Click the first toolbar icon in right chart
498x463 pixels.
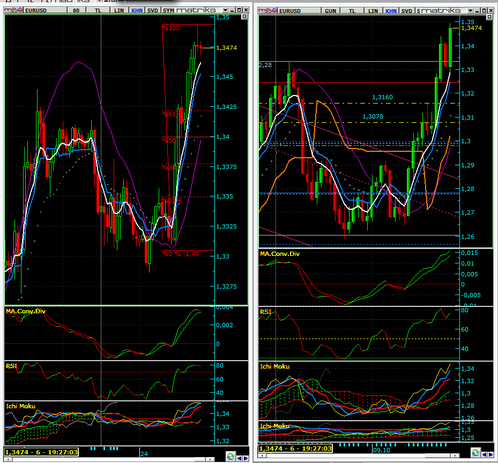[x=262, y=10]
